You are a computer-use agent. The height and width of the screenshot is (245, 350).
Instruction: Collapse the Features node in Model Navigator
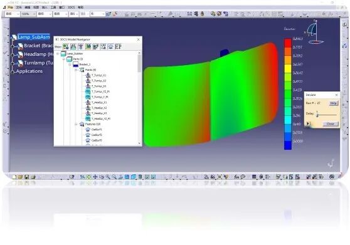click(76, 124)
